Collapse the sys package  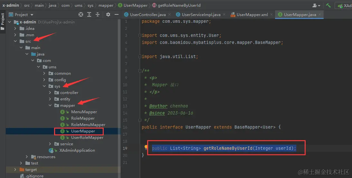pos(44,86)
